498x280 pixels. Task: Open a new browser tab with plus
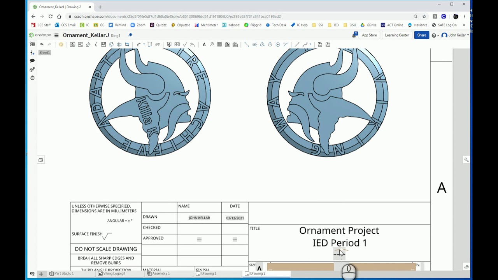[100, 7]
